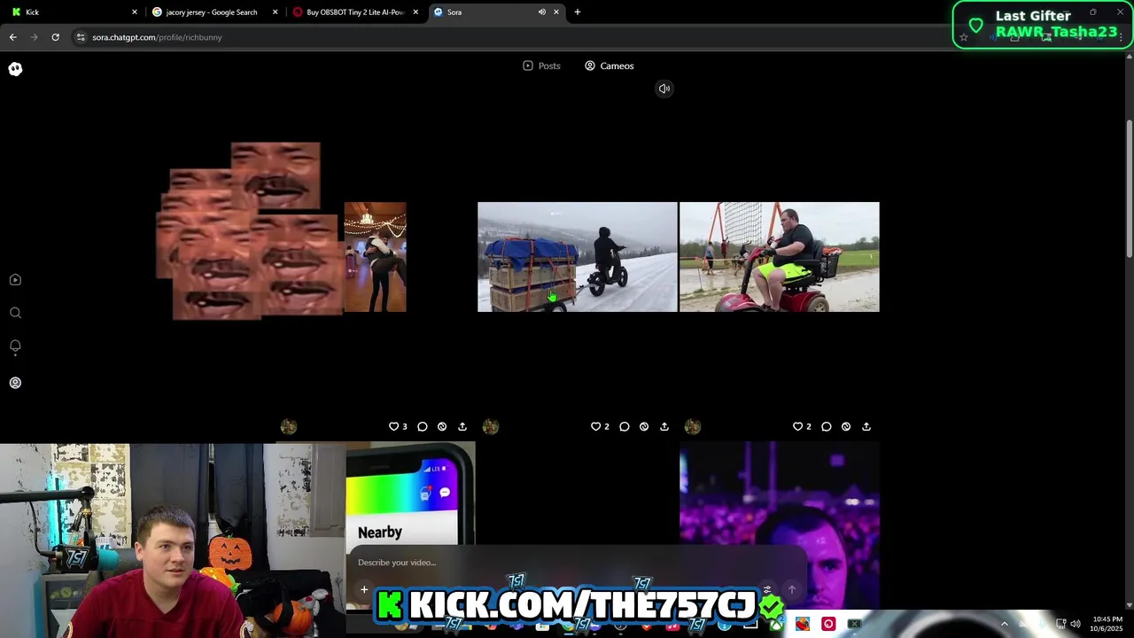This screenshot has width=1134, height=638.
Task: Open profile icon in Sora sidebar
Action: [15, 383]
